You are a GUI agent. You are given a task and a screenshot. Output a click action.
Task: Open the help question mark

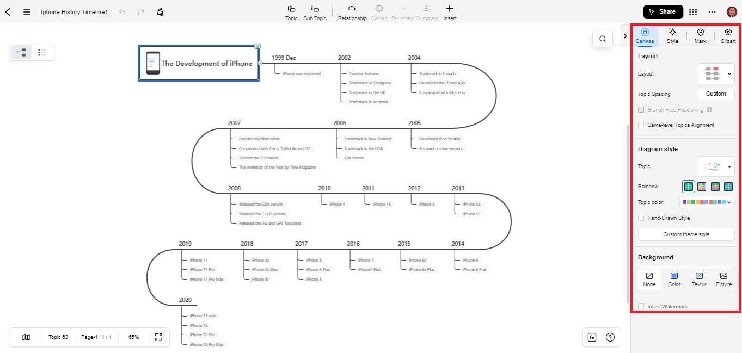(x=610, y=337)
